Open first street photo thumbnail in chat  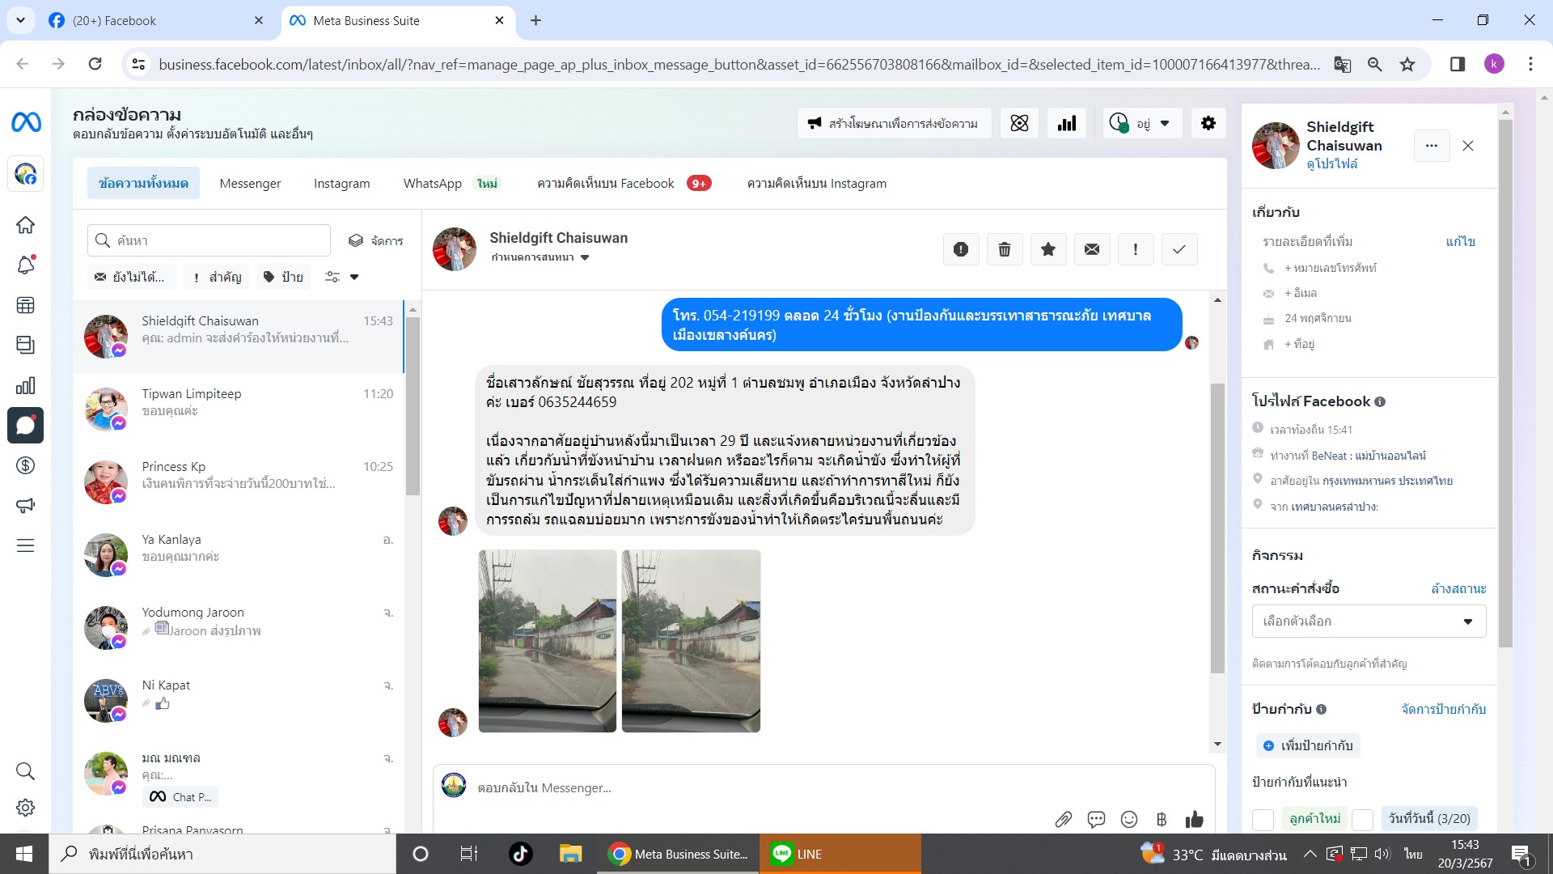pos(547,640)
